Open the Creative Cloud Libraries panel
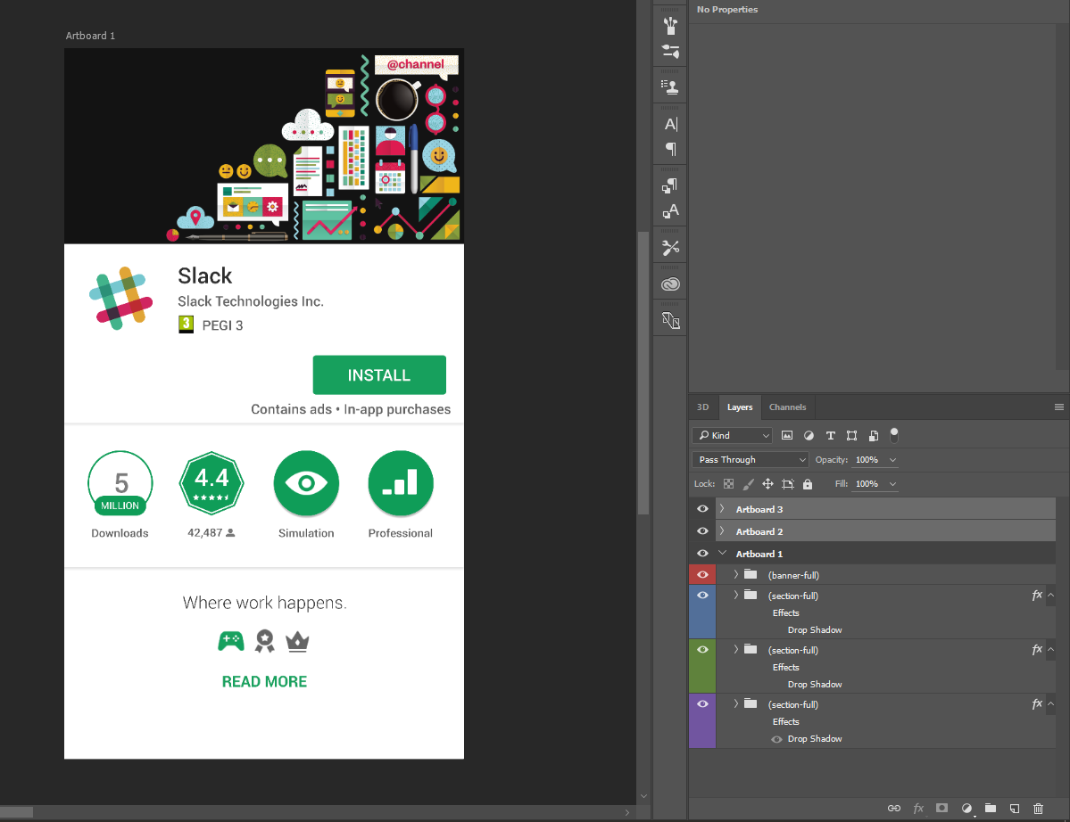 670,284
